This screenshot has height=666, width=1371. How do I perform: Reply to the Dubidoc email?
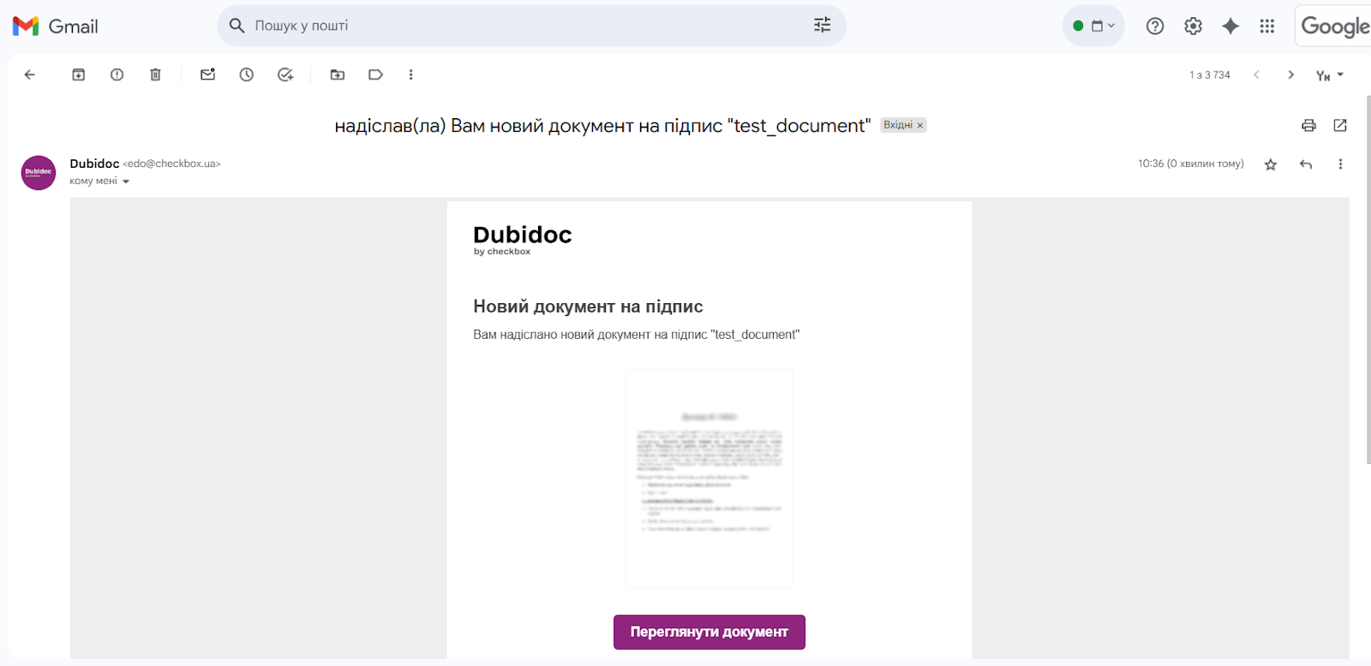[1306, 164]
